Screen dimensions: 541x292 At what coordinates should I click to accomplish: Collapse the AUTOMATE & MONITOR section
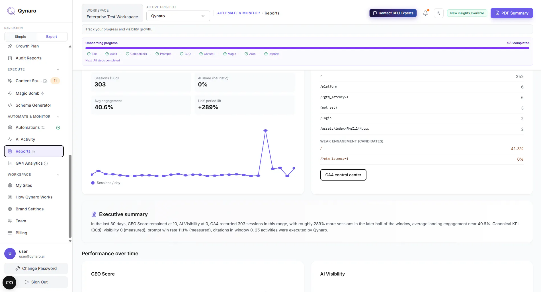pos(58,117)
